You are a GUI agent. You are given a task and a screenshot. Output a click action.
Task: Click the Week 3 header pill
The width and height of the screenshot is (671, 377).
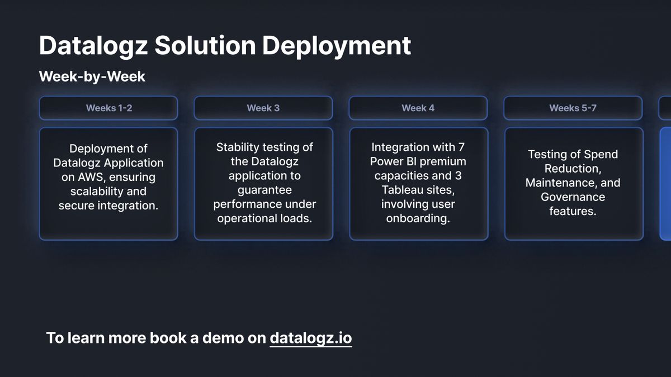pyautogui.click(x=263, y=108)
